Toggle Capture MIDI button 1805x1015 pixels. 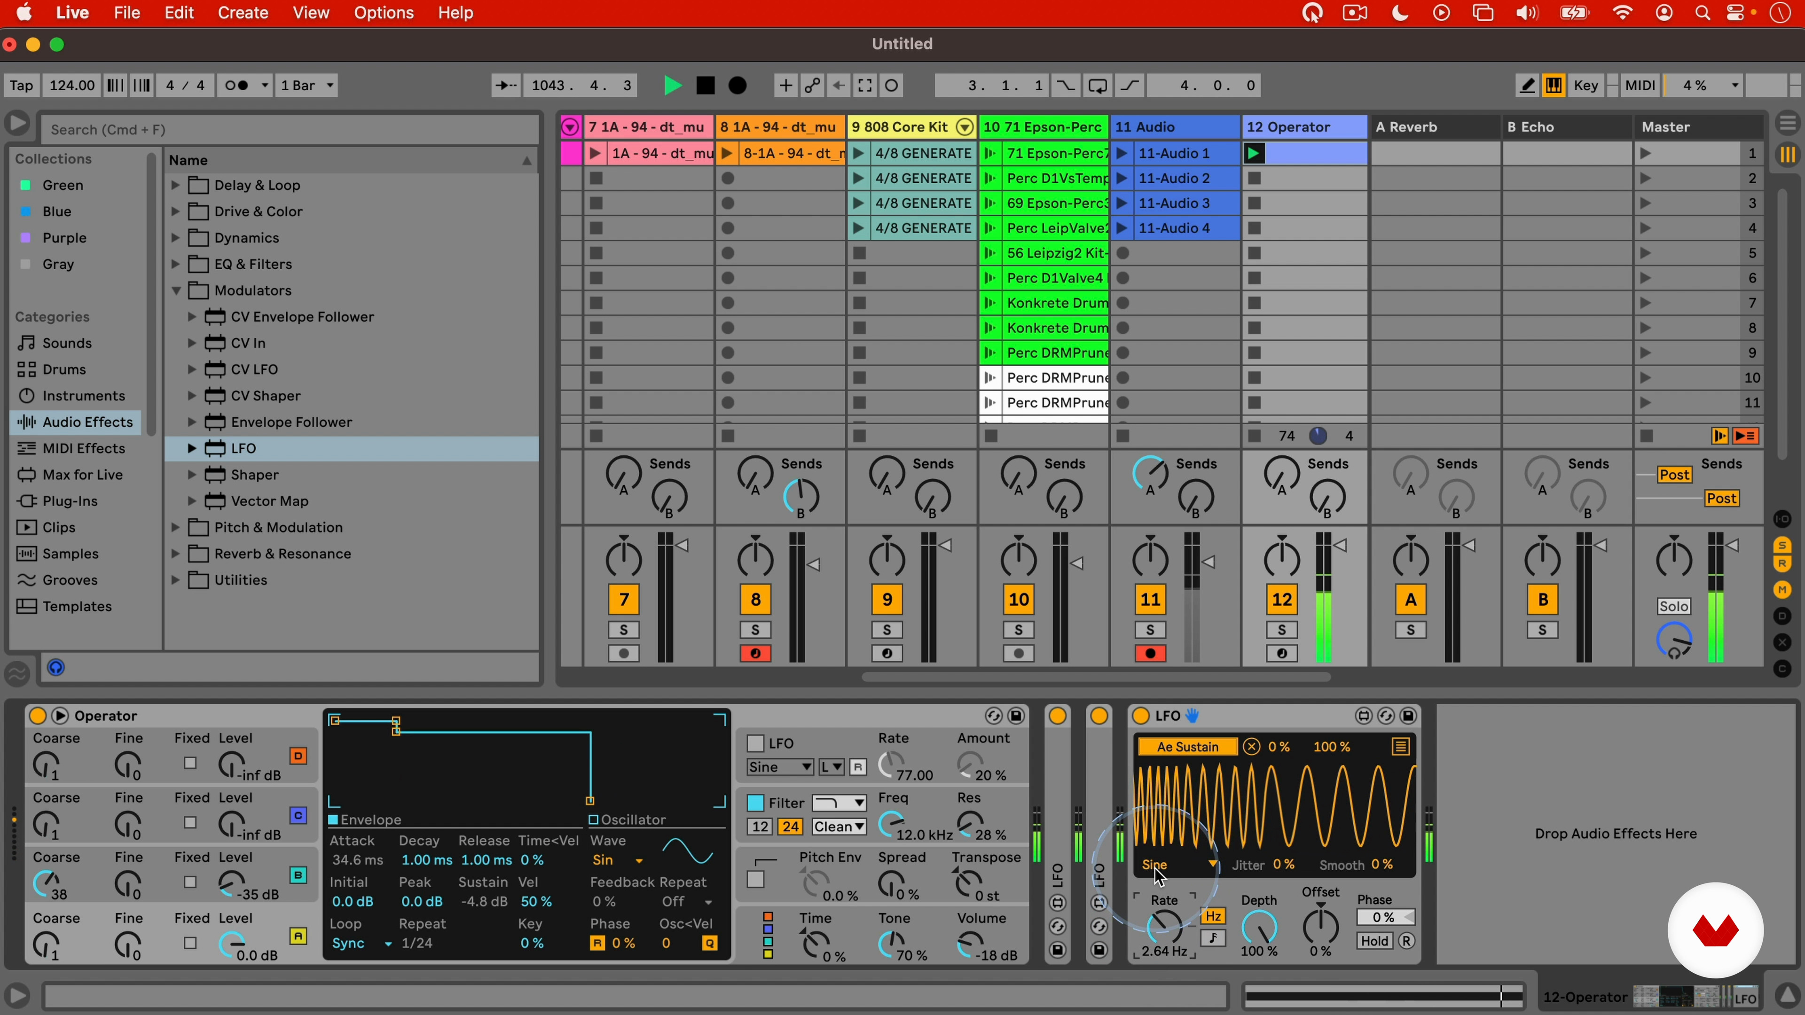coord(865,86)
